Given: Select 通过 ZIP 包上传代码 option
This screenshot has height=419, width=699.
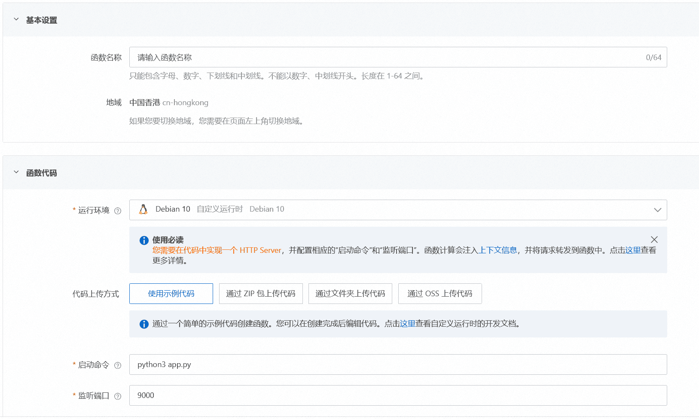Looking at the screenshot, I should coord(261,294).
